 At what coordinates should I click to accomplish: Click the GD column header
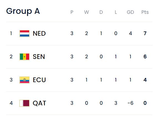point(130,12)
